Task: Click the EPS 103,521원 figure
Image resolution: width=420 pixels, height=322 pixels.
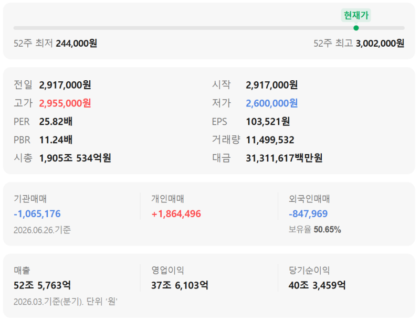Action: coord(268,122)
